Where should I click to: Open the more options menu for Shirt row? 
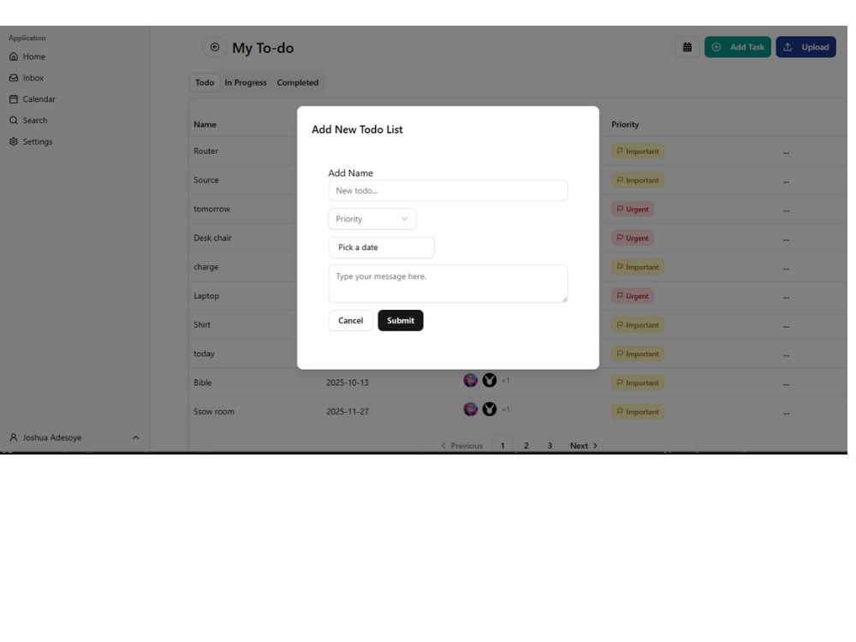[786, 326]
